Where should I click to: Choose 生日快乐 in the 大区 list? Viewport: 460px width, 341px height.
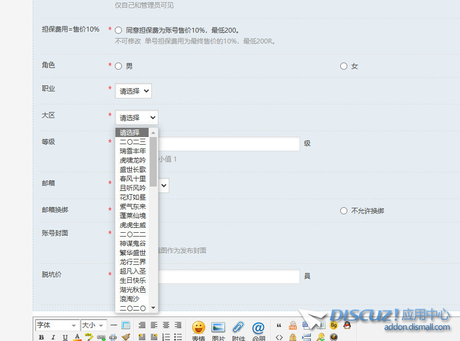point(132,280)
